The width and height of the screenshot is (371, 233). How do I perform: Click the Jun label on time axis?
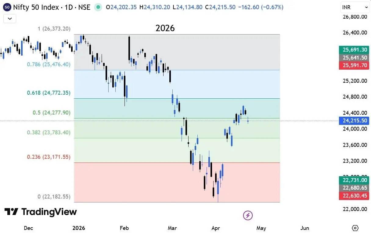305,228
